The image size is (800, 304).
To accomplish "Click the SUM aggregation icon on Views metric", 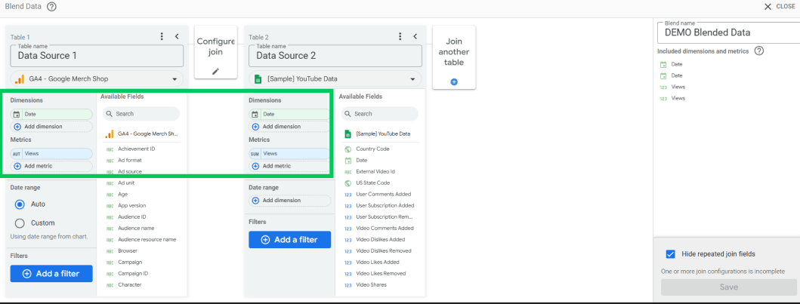I will [255, 153].
